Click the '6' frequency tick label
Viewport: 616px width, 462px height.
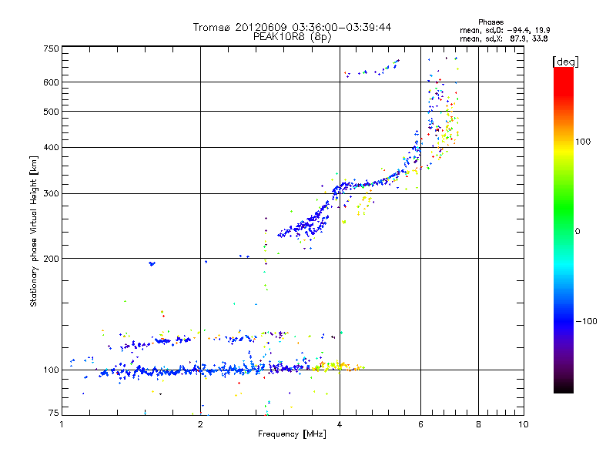(420, 424)
